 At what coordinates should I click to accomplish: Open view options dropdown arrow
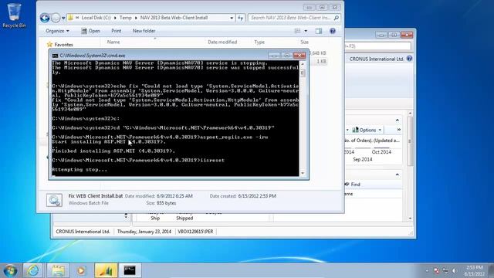click(x=306, y=31)
